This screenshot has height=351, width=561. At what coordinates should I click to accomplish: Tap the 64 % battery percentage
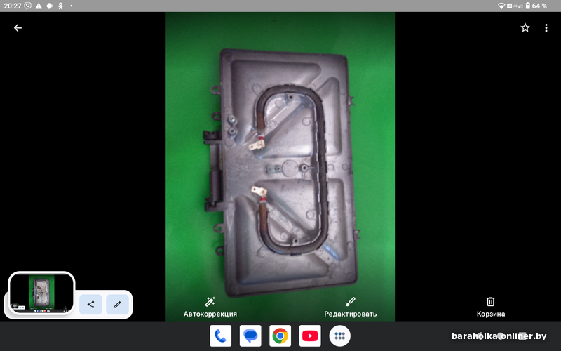[x=539, y=6]
